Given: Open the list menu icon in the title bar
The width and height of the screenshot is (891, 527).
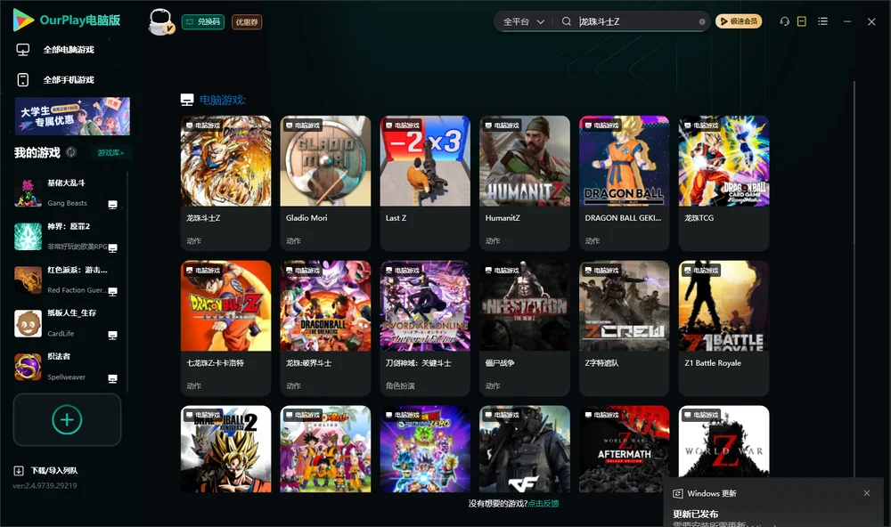Looking at the screenshot, I should (x=822, y=21).
